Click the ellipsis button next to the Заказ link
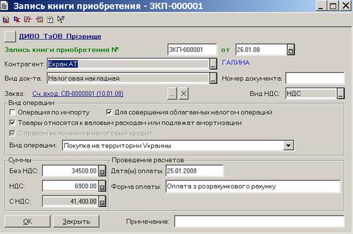Image resolution: width=353 pixels, height=234 pixels. pos(172,93)
